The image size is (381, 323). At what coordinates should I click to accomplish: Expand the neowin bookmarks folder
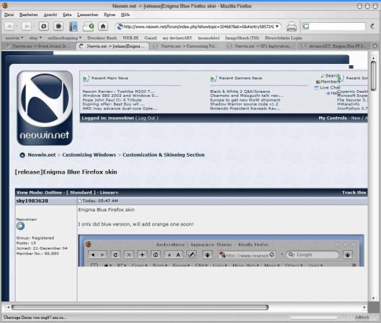14,38
